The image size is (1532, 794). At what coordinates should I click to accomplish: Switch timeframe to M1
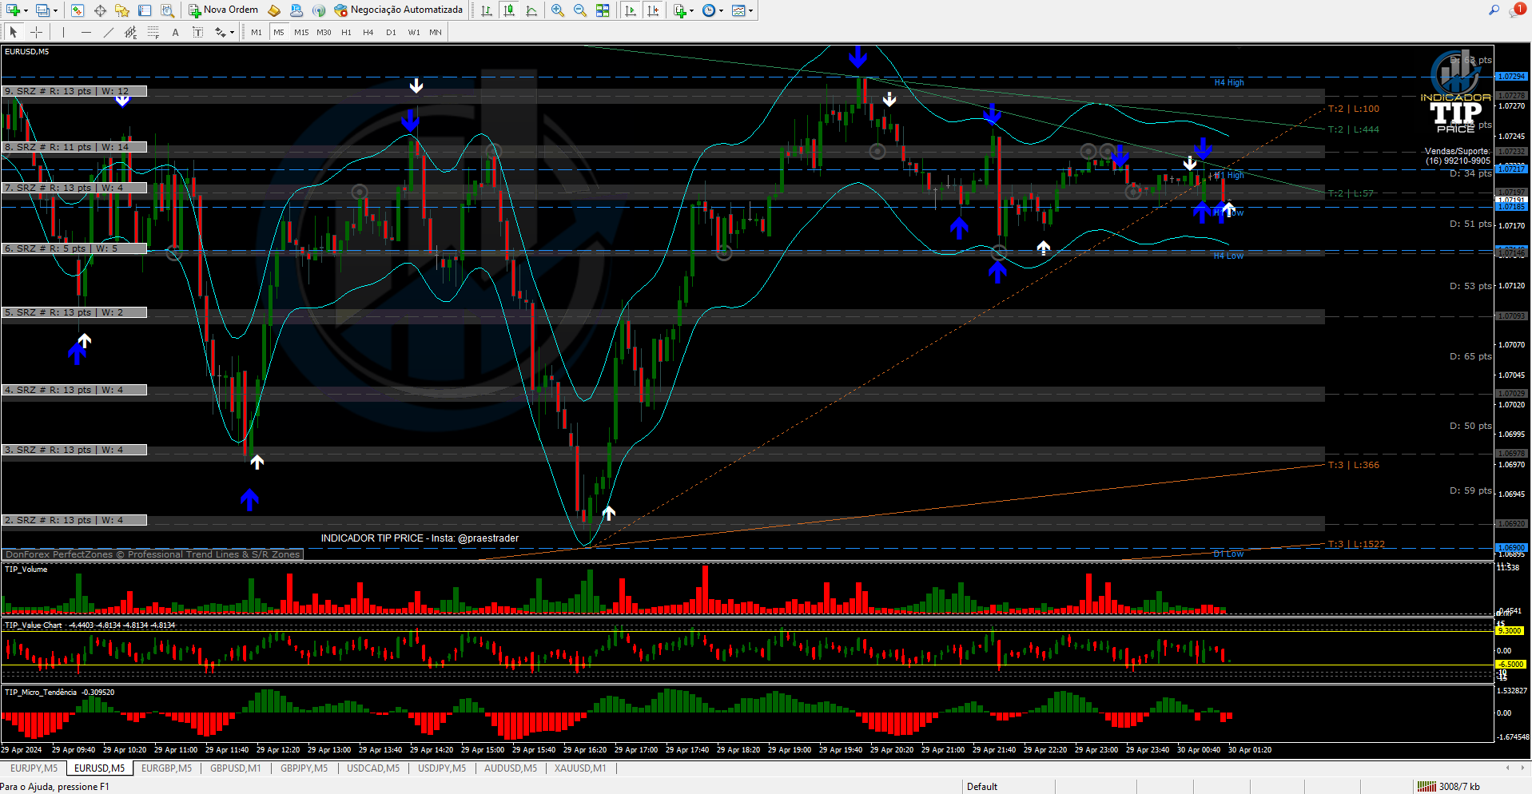(x=257, y=33)
